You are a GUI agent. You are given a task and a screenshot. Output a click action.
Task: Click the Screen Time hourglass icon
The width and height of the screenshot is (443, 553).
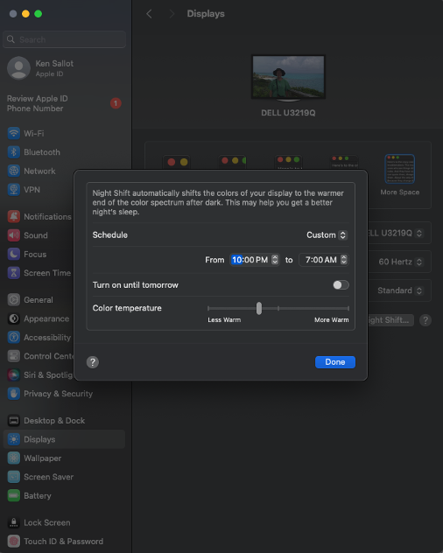[x=14, y=273]
